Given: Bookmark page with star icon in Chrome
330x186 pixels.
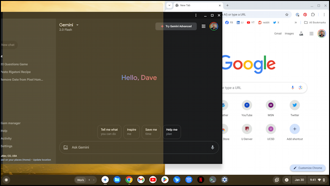Looking at the screenshot, I should [x=287, y=14].
